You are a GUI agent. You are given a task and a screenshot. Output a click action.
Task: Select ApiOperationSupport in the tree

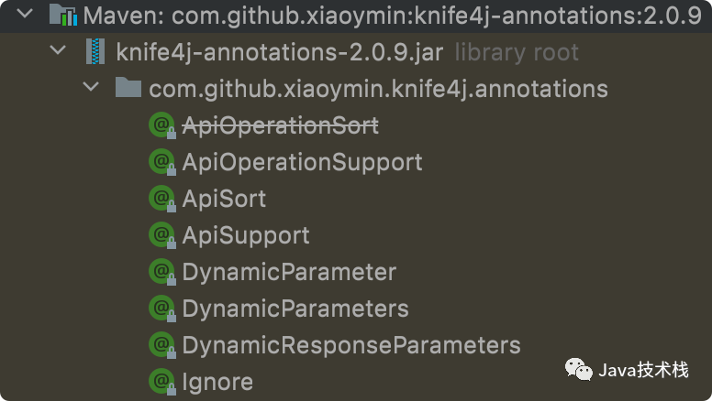click(x=302, y=162)
